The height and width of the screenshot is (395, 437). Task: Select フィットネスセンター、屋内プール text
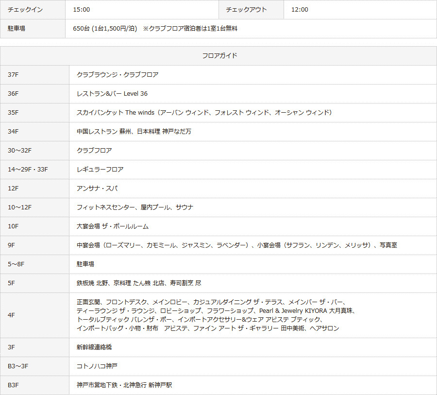pyautogui.click(x=135, y=207)
